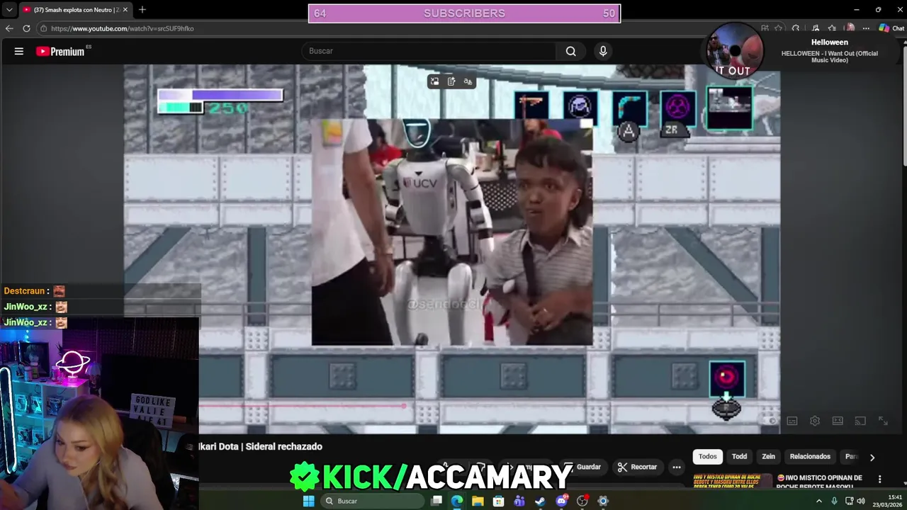
Task: Seek on the red video progress bar
Action: pyautogui.click(x=303, y=406)
